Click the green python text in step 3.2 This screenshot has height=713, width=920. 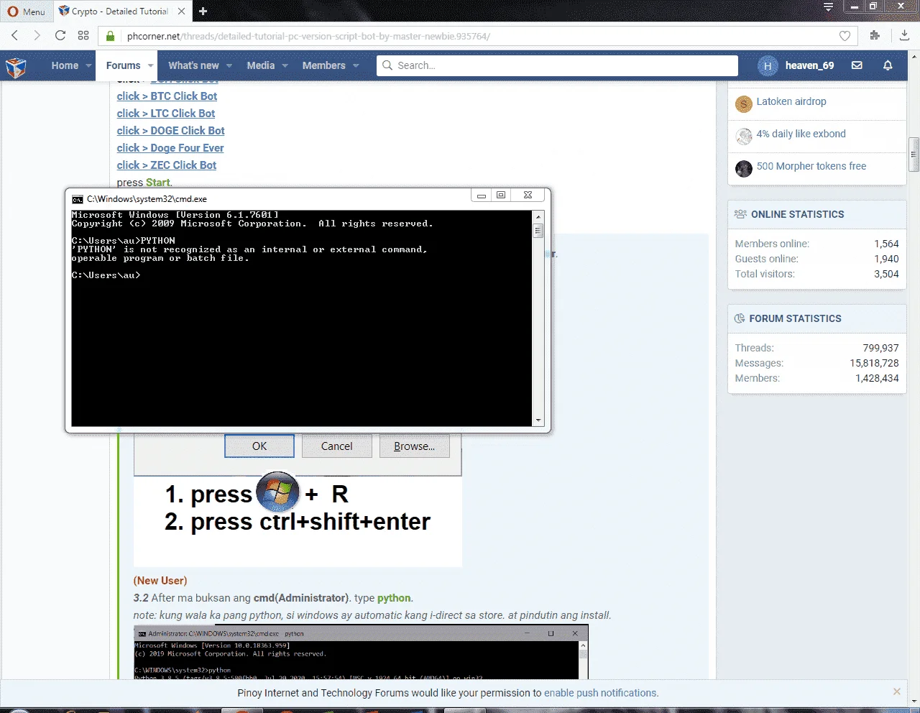394,598
